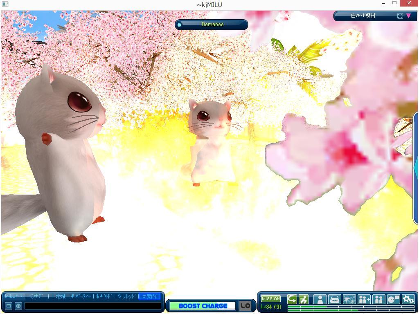Toggle fullscreen on the map bar

click(400, 16)
